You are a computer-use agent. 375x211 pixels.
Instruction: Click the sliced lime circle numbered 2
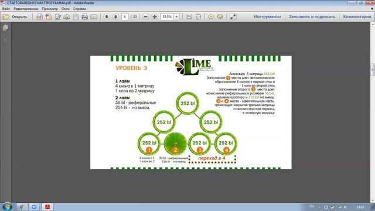(175, 144)
